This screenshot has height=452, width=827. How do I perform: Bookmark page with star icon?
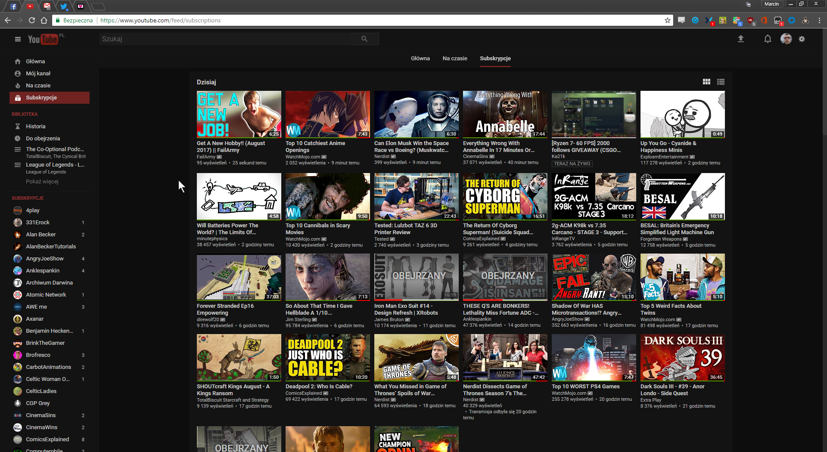click(668, 20)
